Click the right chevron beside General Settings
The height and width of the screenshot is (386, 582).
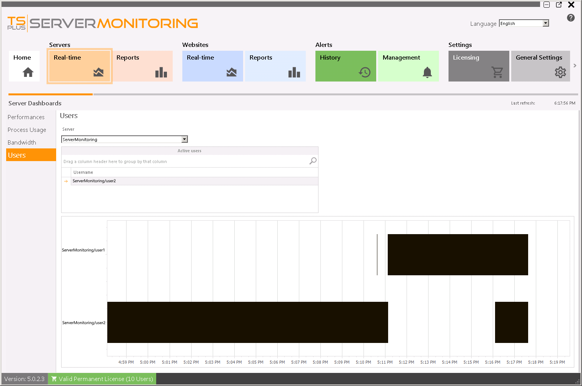click(x=575, y=65)
